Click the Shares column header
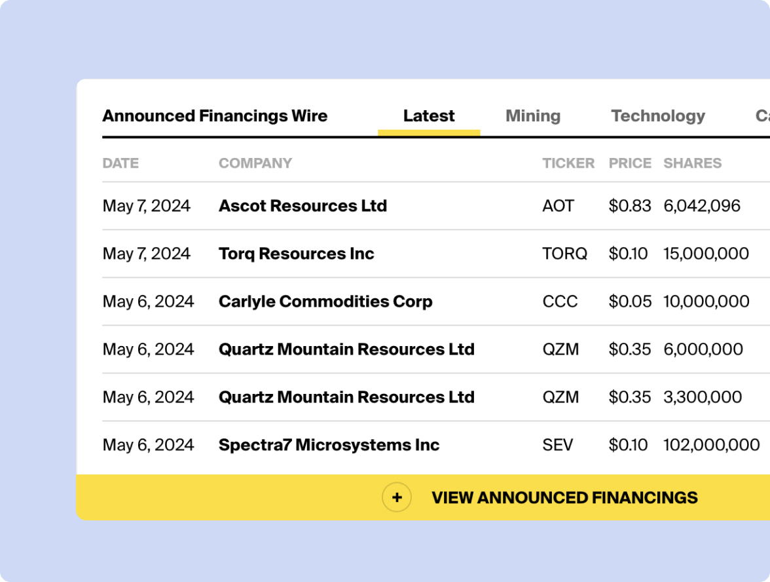The height and width of the screenshot is (582, 770). pyautogui.click(x=693, y=163)
